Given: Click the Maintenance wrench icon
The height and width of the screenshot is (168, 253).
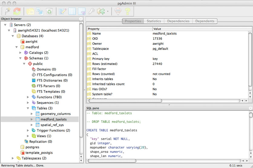Looking at the screenshot, I should pos(91,12).
